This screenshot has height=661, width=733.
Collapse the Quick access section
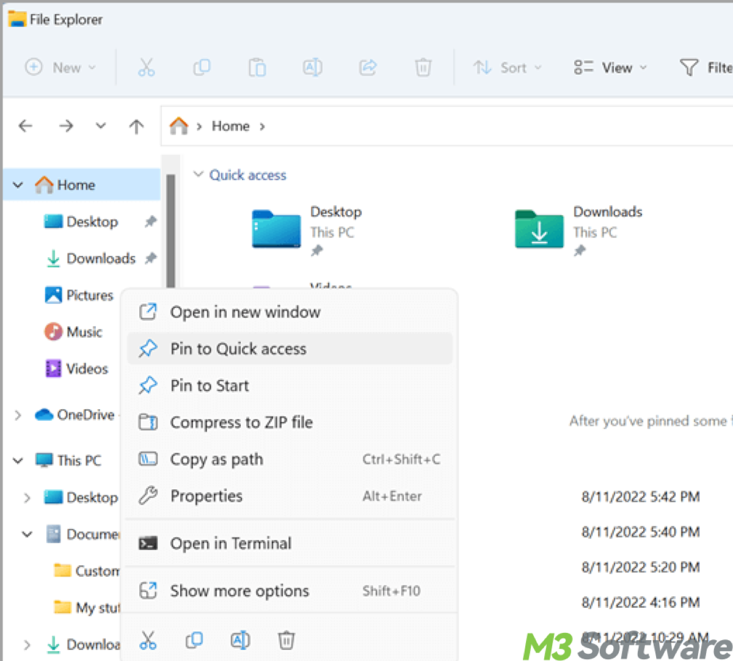point(198,175)
